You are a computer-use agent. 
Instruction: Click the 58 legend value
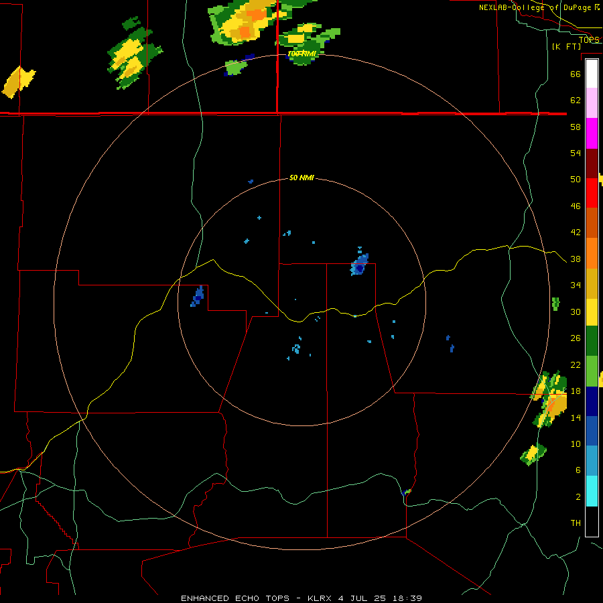point(576,127)
